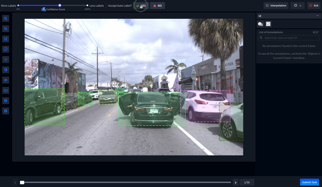Click the layered cube list icon
This screenshot has width=322, height=187.
pos(260,24)
